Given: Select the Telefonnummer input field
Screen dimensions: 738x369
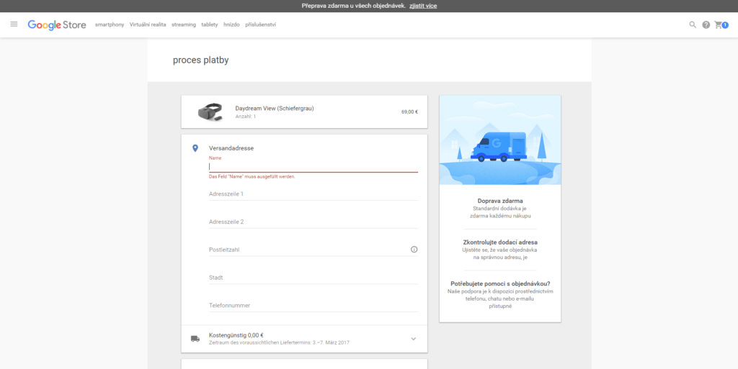Looking at the screenshot, I should 313,306.
